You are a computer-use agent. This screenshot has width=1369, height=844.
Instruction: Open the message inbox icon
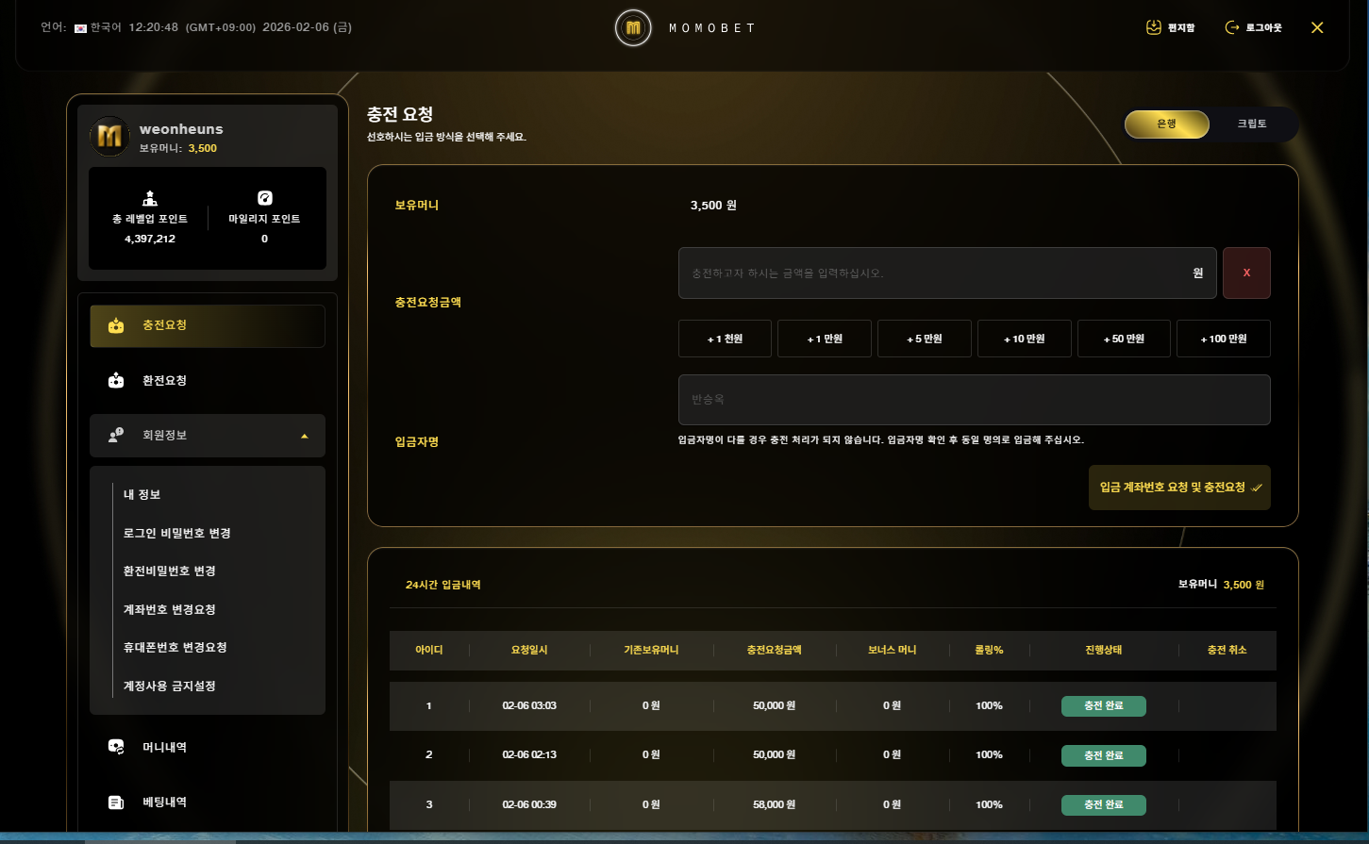point(1153,27)
